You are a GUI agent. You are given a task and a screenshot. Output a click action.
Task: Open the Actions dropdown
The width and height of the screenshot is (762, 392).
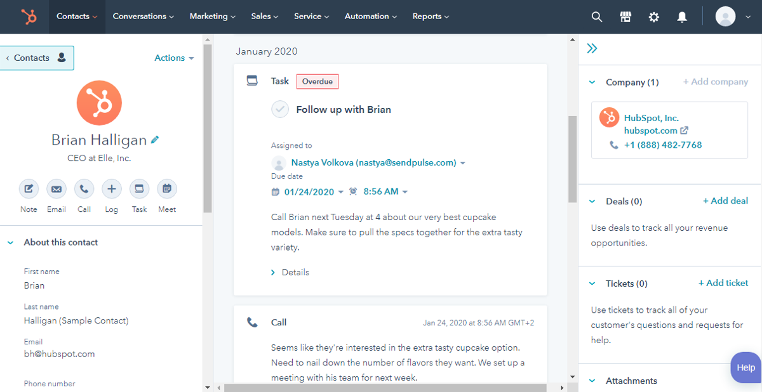point(174,58)
